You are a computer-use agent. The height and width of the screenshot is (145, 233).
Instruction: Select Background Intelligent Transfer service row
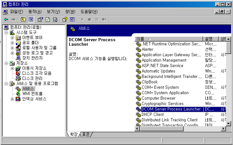tap(181, 76)
